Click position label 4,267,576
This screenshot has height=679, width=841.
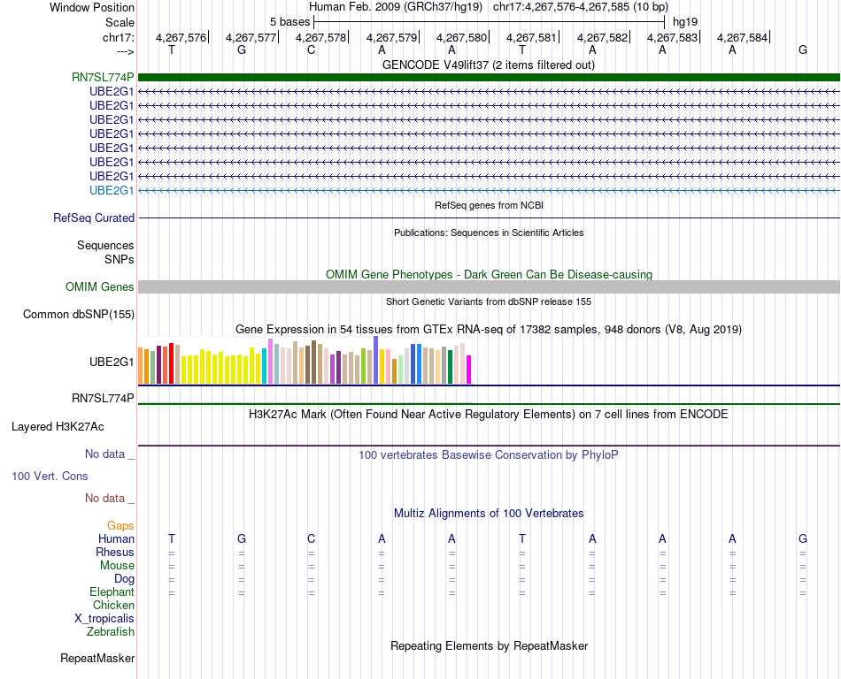pyautogui.click(x=181, y=37)
